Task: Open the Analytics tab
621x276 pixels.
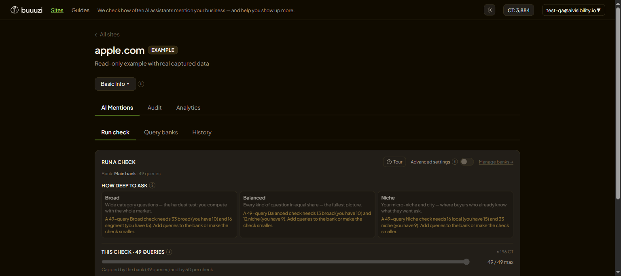Action: click(188, 108)
